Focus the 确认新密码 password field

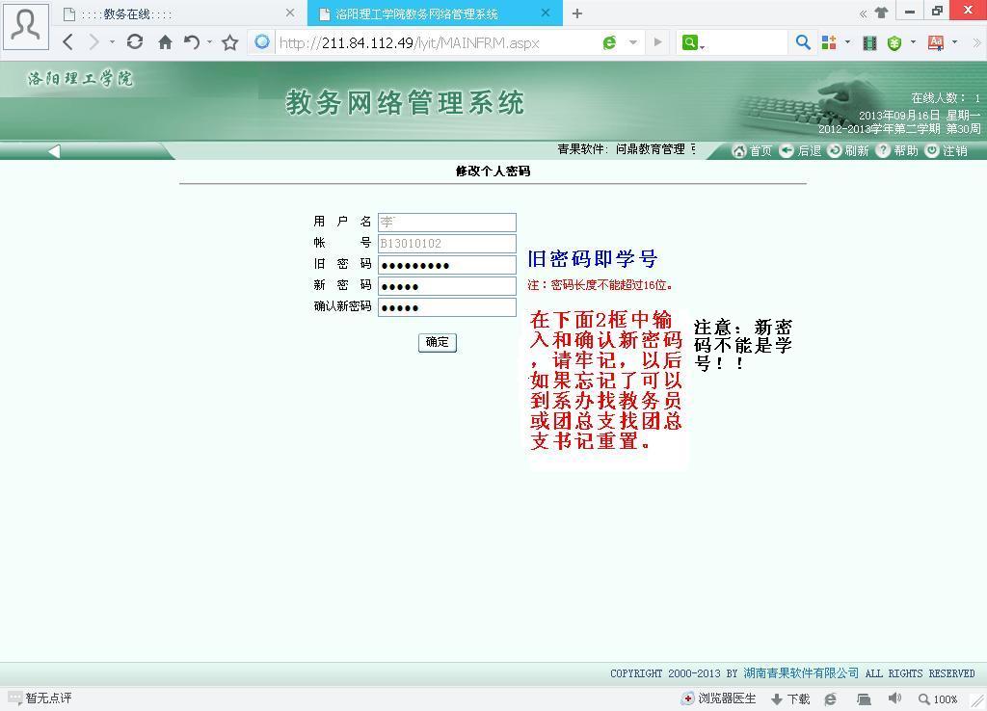pyautogui.click(x=447, y=307)
